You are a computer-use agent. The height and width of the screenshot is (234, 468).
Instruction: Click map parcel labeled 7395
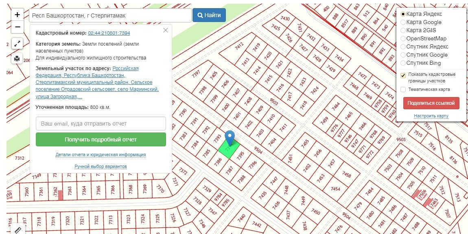pos(241,156)
